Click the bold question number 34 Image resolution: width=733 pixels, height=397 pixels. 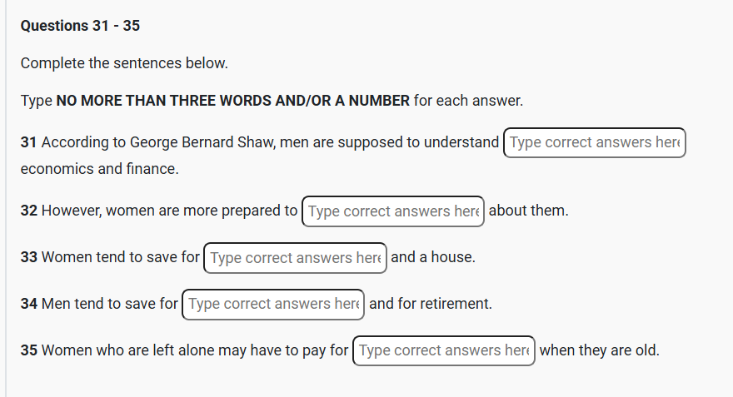coord(29,305)
